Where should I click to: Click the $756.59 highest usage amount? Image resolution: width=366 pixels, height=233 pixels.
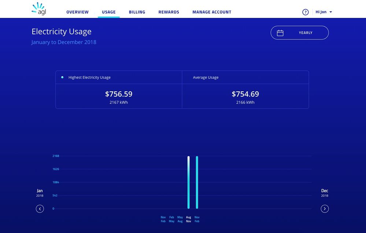tap(119, 94)
